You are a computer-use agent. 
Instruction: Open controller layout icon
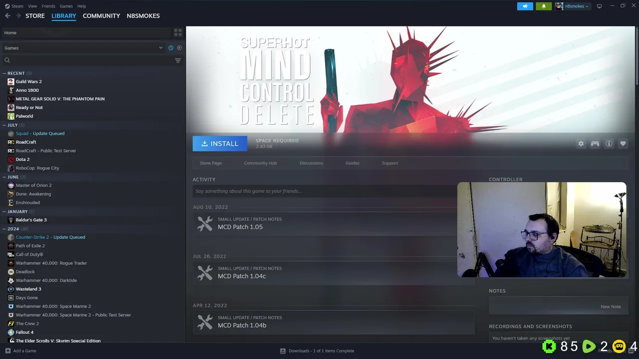pyautogui.click(x=595, y=144)
